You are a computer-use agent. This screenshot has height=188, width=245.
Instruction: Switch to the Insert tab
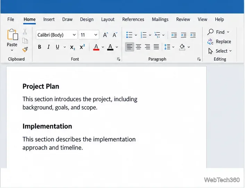point(49,19)
